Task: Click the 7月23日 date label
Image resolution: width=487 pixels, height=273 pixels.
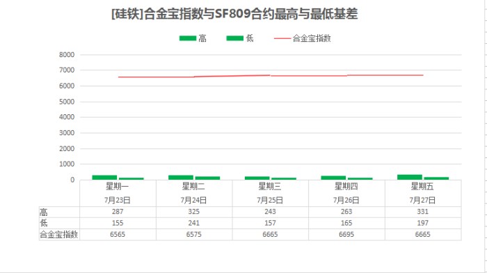Action: [117, 200]
